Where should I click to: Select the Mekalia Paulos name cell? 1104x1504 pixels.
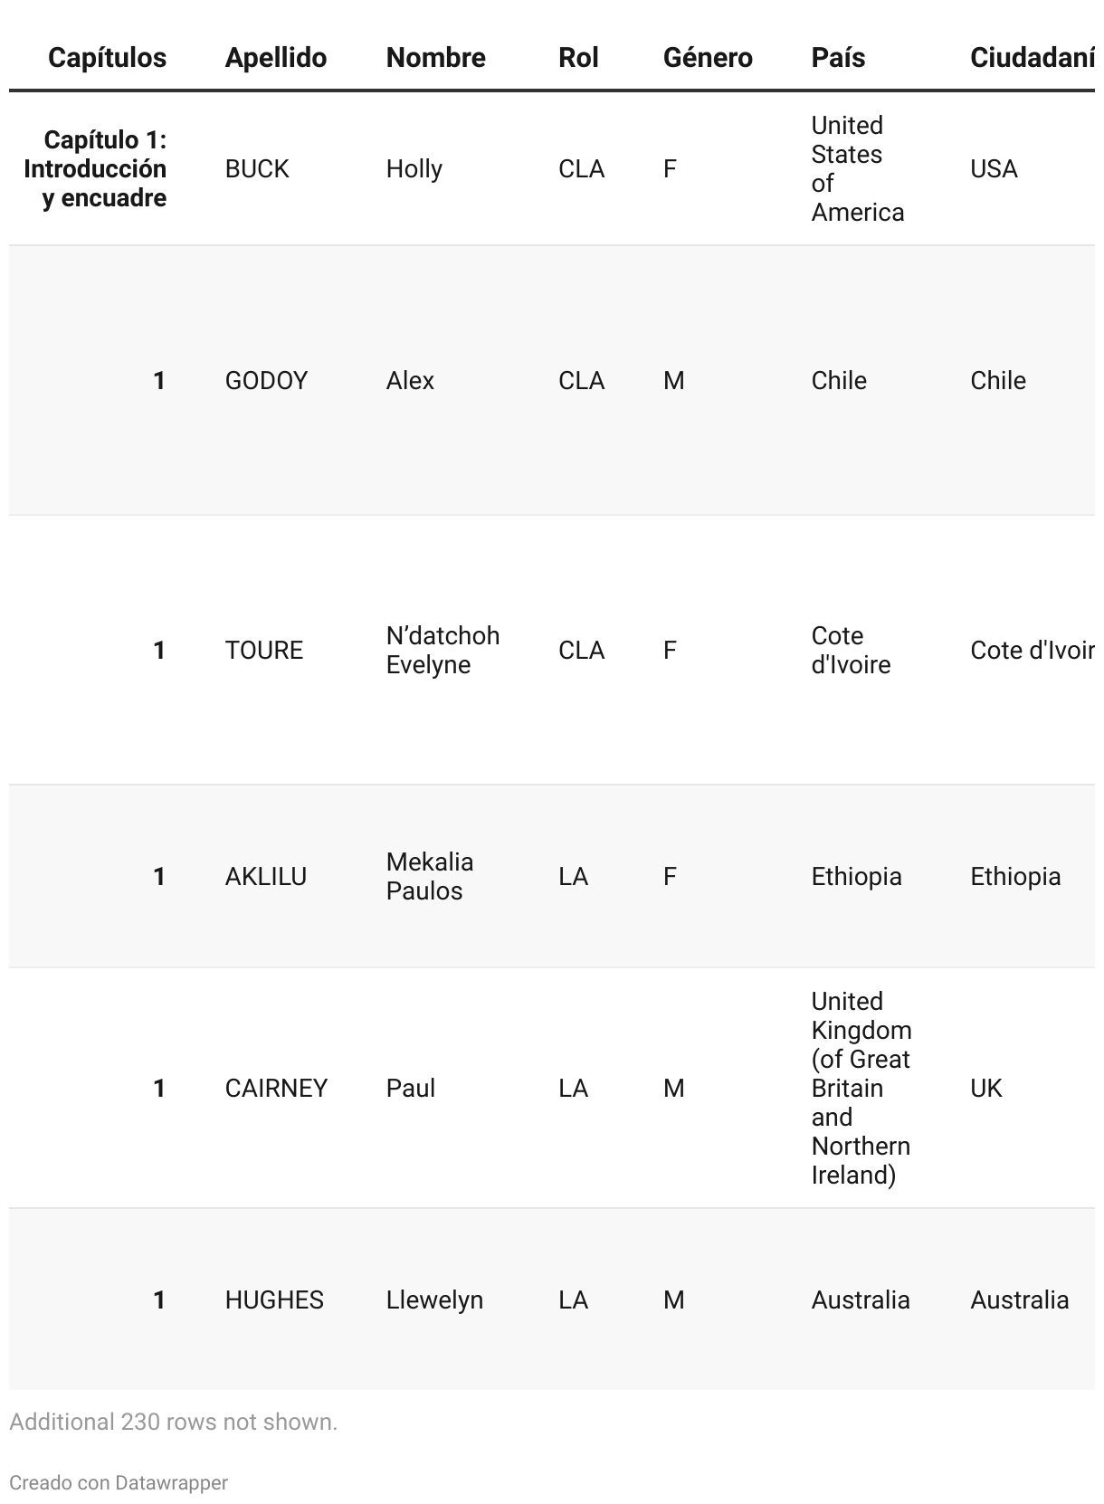430,876
